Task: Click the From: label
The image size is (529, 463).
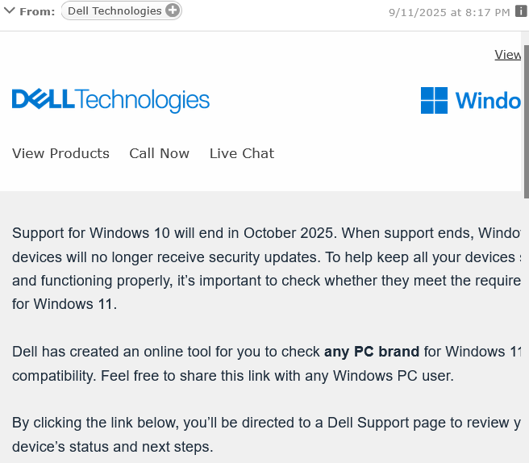Action: tap(37, 12)
